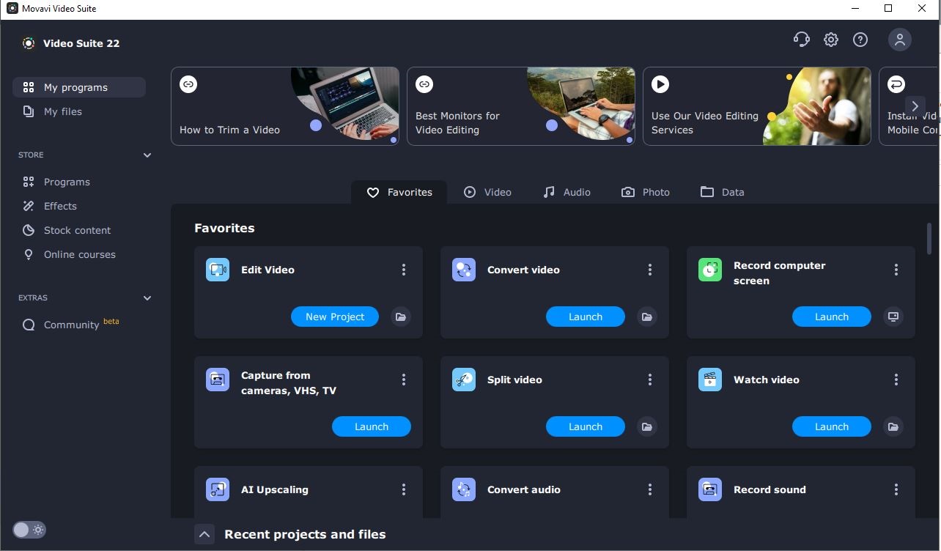
Task: Click the Convert video program icon
Action: click(x=464, y=270)
